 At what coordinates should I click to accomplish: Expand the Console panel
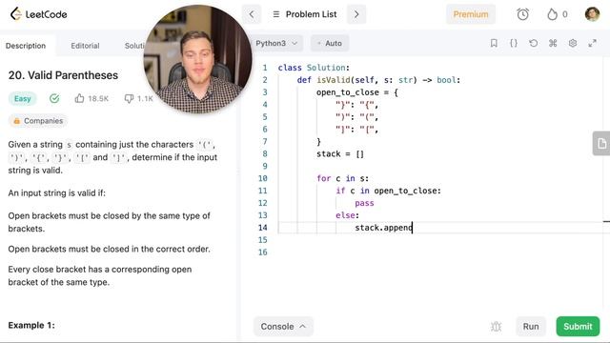283,326
